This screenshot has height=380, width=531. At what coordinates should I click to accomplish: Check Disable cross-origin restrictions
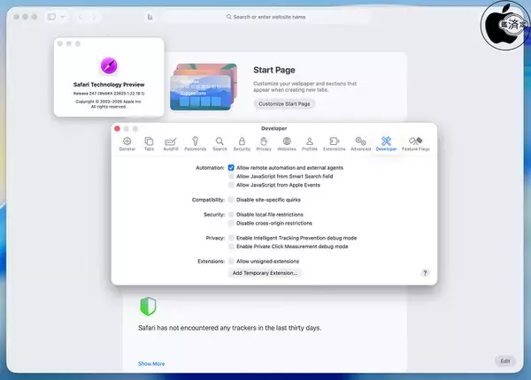click(x=231, y=223)
